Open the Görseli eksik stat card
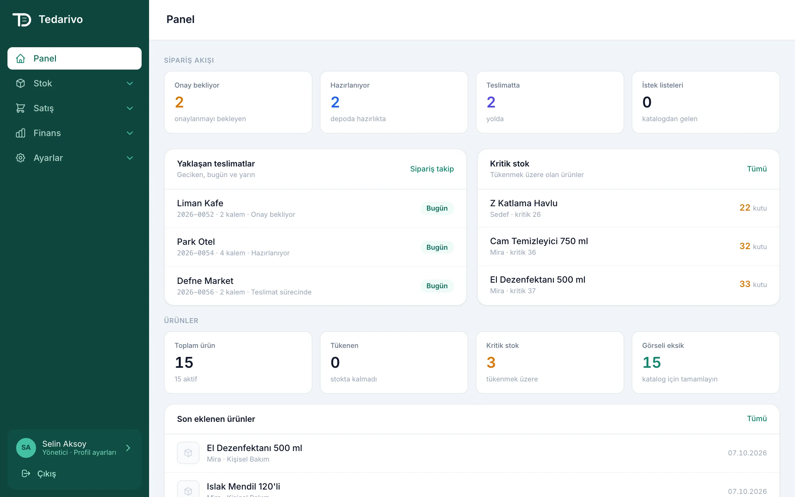795x497 pixels. [x=706, y=362]
